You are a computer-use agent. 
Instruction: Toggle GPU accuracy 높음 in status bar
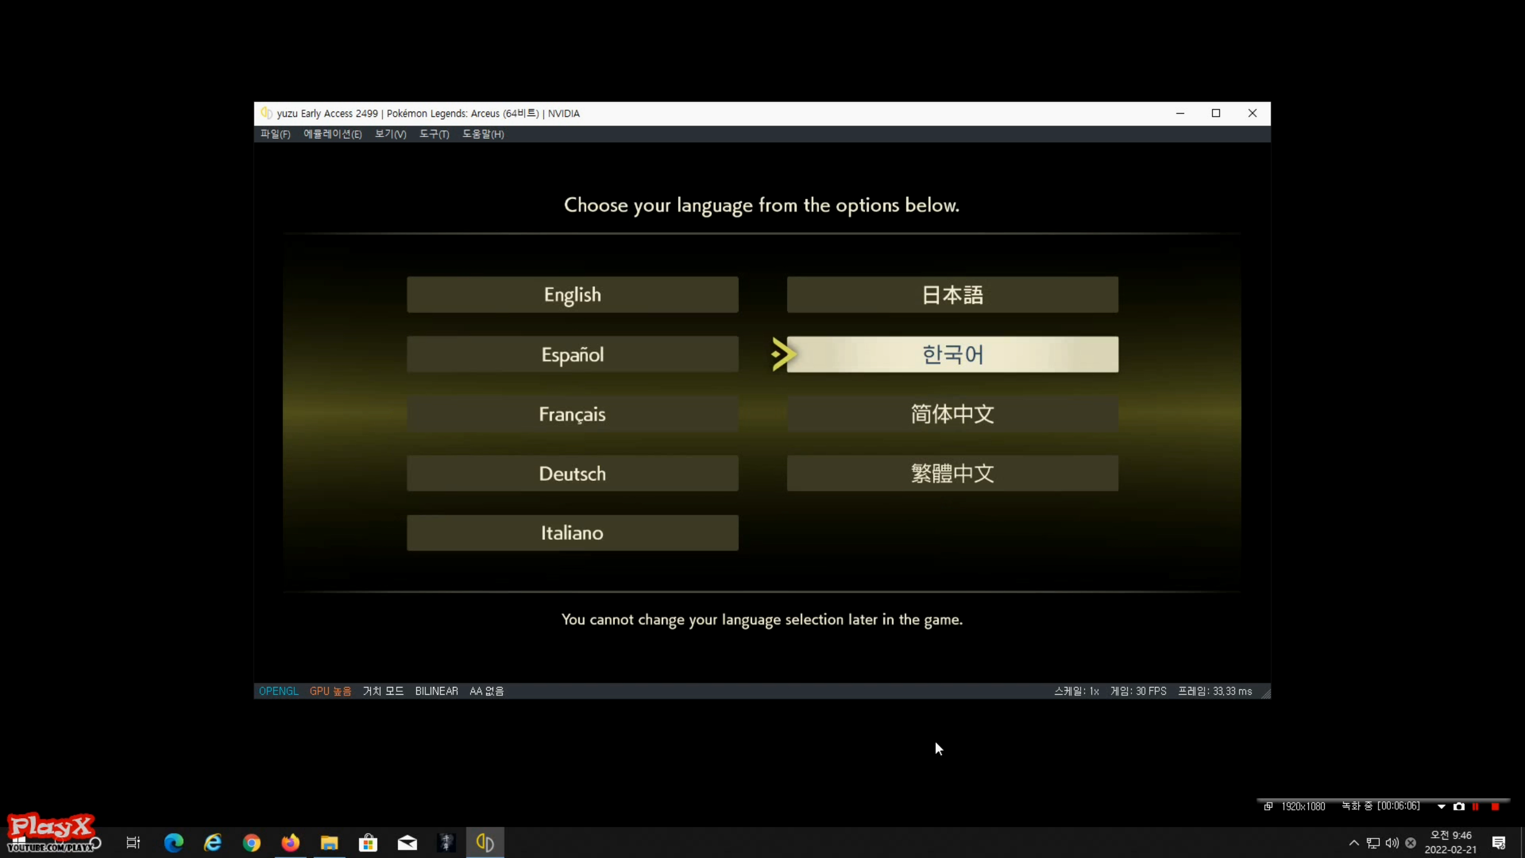[330, 691]
